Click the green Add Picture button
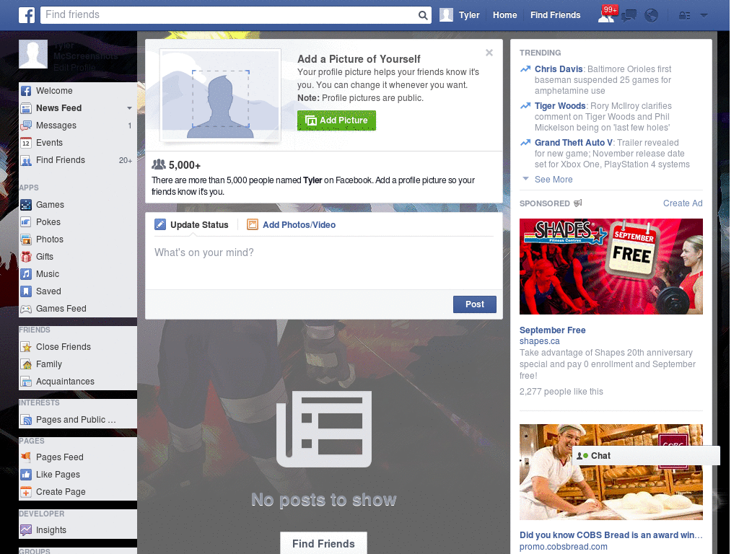 point(336,120)
